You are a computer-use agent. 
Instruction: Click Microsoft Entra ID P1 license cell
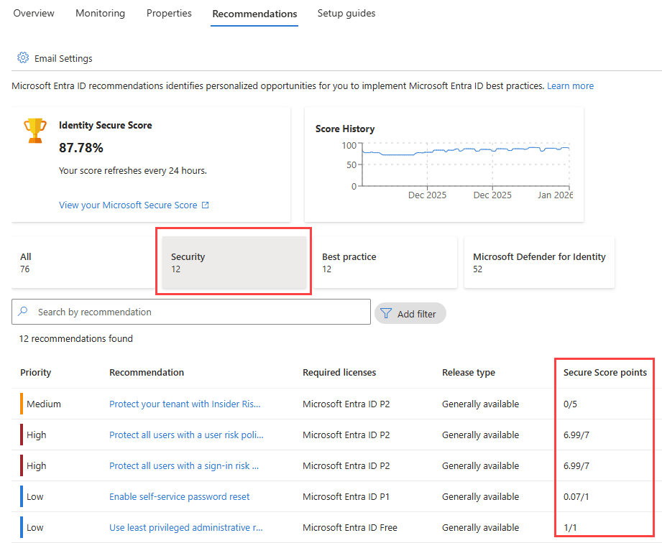[346, 496]
